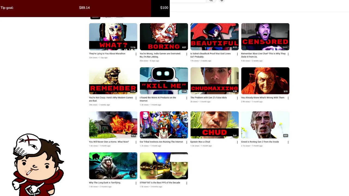Open the CENSORED Xbox Live thumbnail

pos(265,37)
